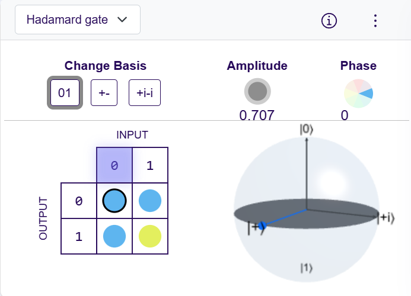The image size is (411, 296).
Task: Switch basis to 01
Action: point(65,93)
